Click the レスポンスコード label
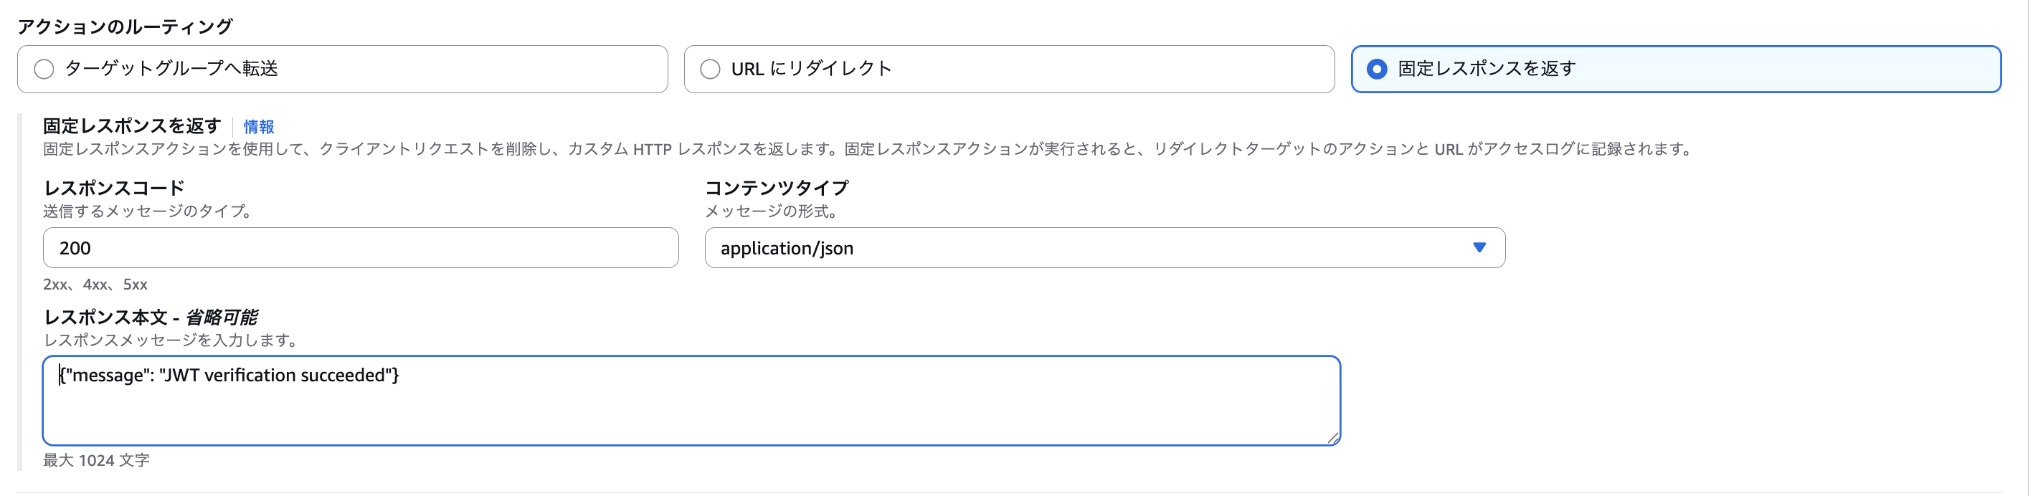 113,188
